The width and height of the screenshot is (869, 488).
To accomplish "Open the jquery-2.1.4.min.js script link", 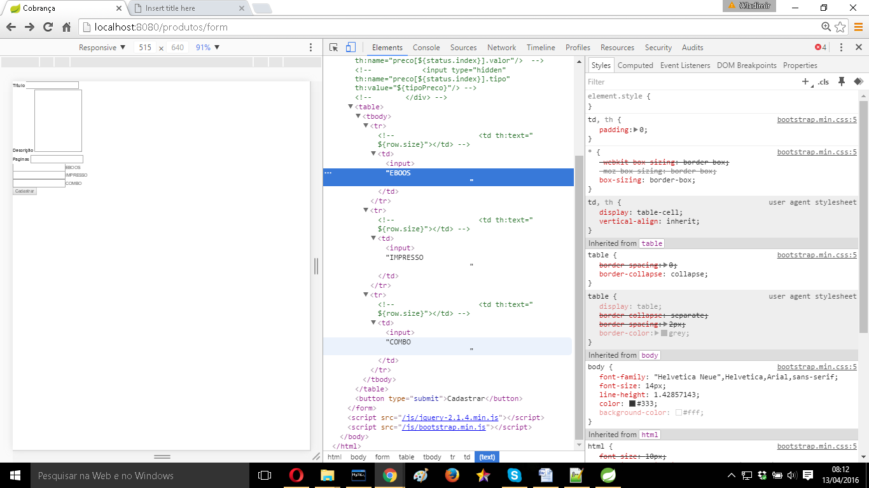I will pos(449,417).
